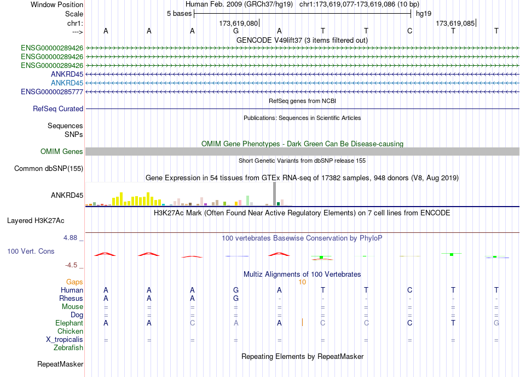Open the ENSG00000285777 transcript label
The width and height of the screenshot is (520, 377).
(x=52, y=92)
